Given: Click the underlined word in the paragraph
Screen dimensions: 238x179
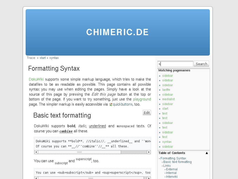Looking at the screenshot, I should coord(98,126).
